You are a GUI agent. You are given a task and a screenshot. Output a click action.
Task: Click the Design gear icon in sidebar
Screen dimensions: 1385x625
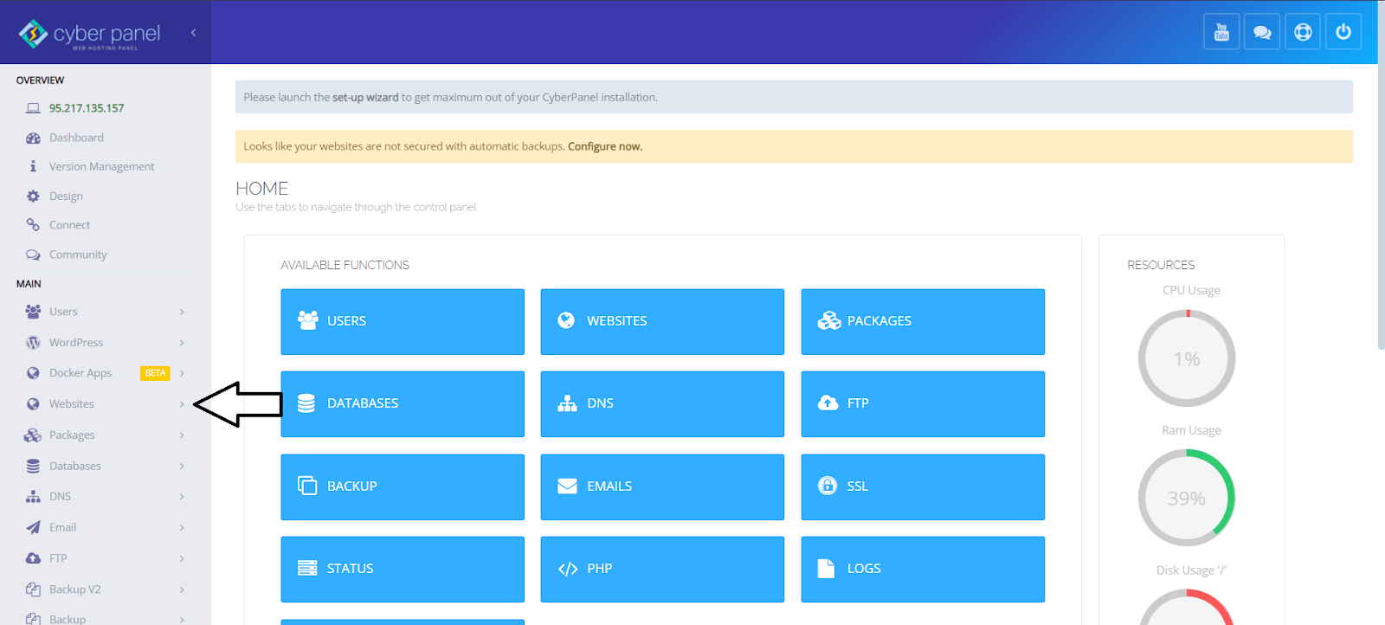pyautogui.click(x=33, y=197)
